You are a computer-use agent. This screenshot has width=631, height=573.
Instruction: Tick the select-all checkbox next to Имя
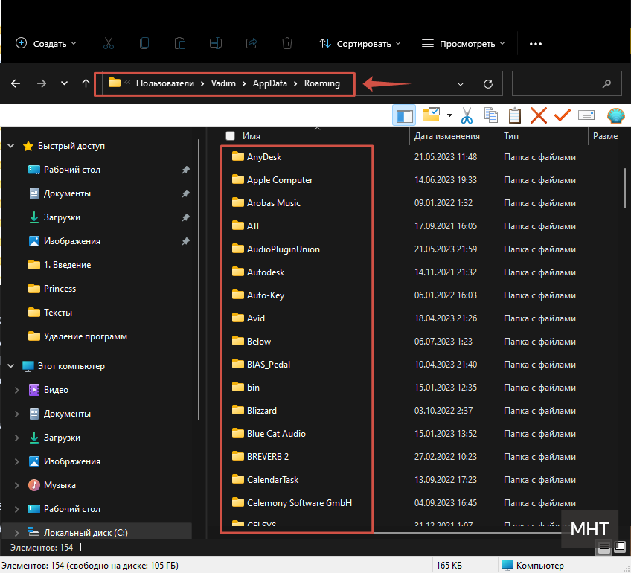point(230,136)
